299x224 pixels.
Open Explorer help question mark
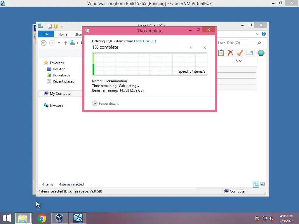[x=264, y=34]
